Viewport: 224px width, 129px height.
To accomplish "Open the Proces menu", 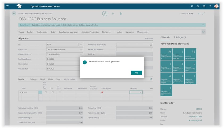I will pyautogui.click(x=21, y=32).
